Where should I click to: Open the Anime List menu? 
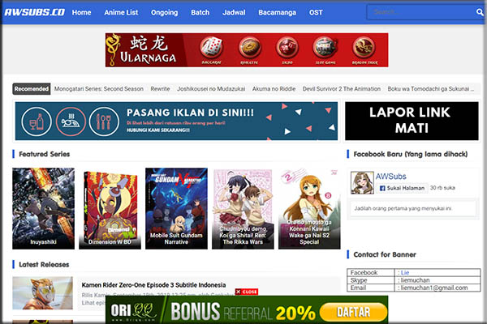[121, 12]
